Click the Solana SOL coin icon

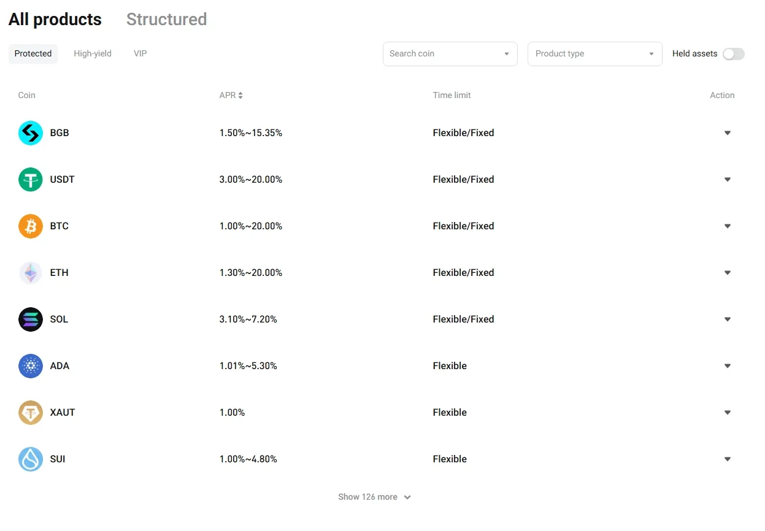tap(31, 319)
